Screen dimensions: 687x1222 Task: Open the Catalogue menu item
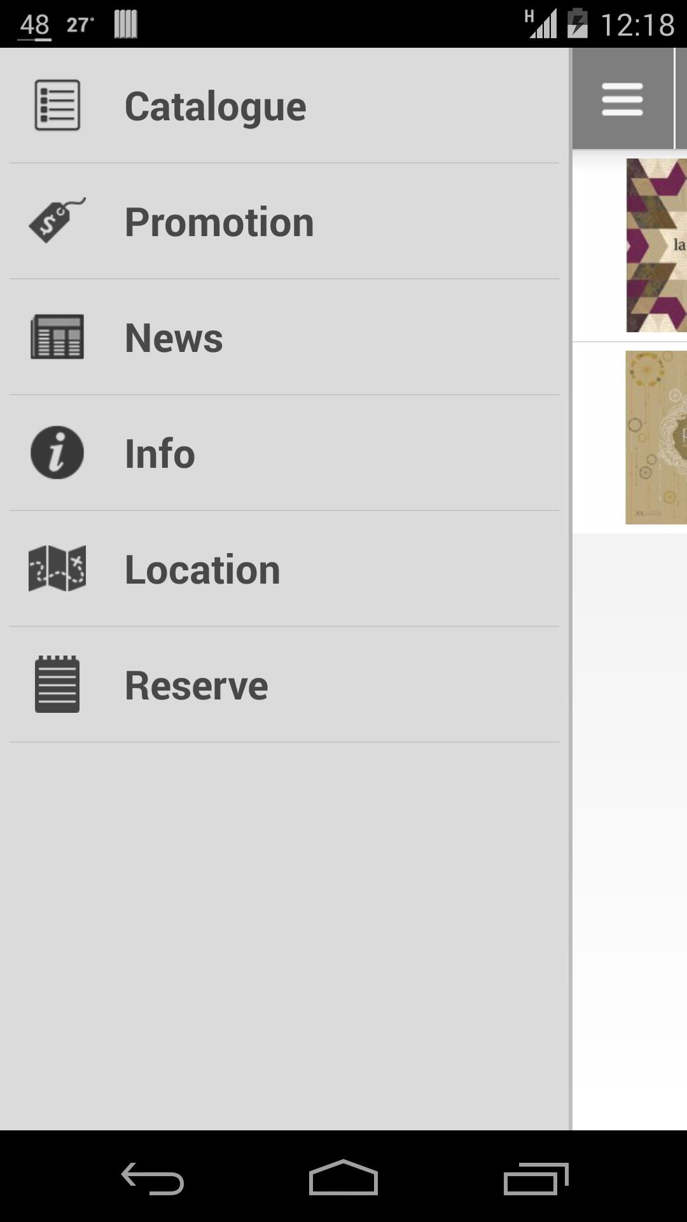point(215,106)
